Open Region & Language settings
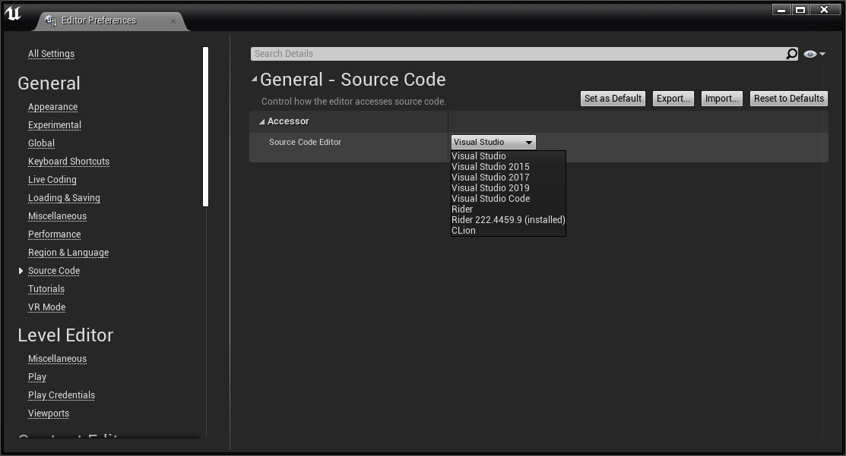Image resolution: width=846 pixels, height=456 pixels. (68, 253)
